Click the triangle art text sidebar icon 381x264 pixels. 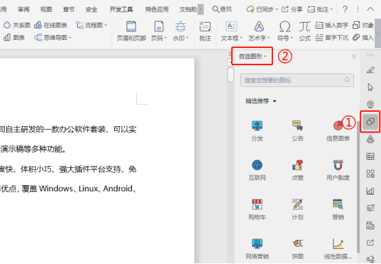coord(370,139)
